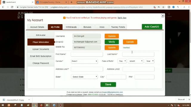Reload the current page
191x107 pixels.
pyautogui.click(x=12, y=7)
